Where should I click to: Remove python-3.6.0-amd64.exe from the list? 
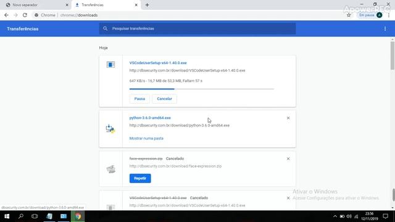288,118
